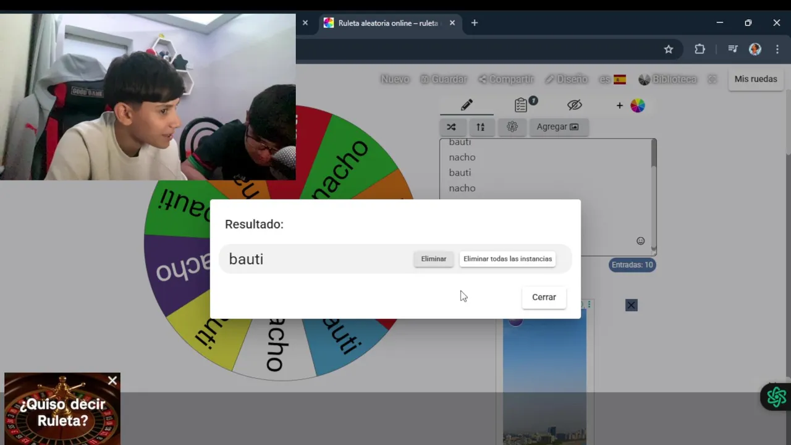
Task: Open the es language selector
Action: tap(612, 79)
